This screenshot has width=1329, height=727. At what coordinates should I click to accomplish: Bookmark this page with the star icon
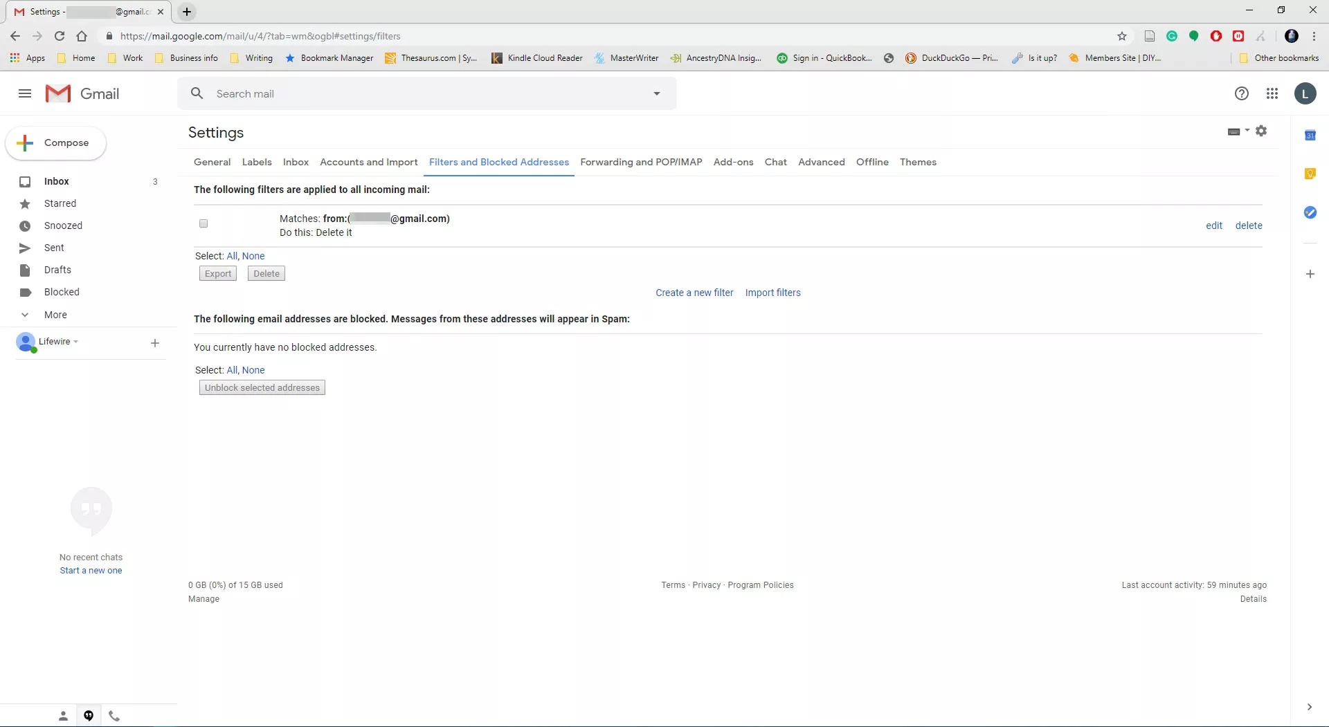click(x=1122, y=36)
